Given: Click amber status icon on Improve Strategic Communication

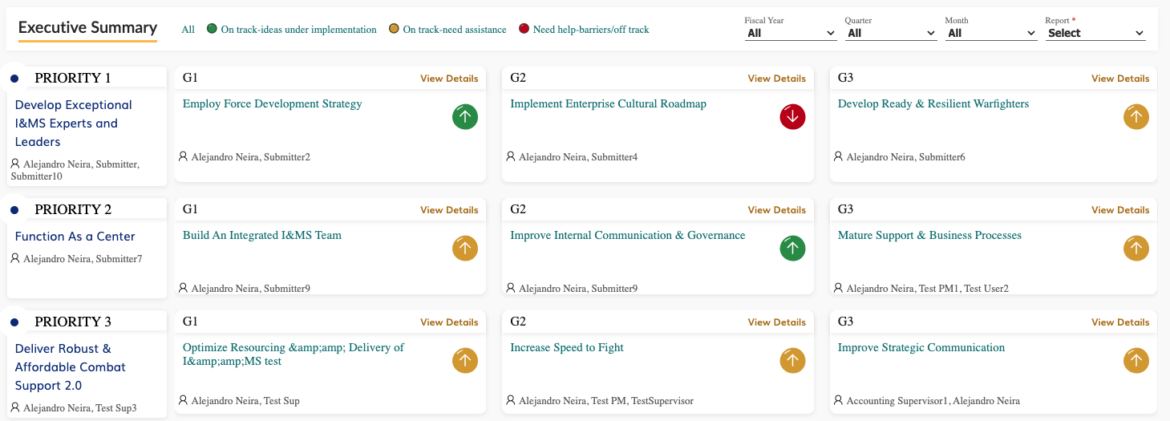Looking at the screenshot, I should point(1136,361).
